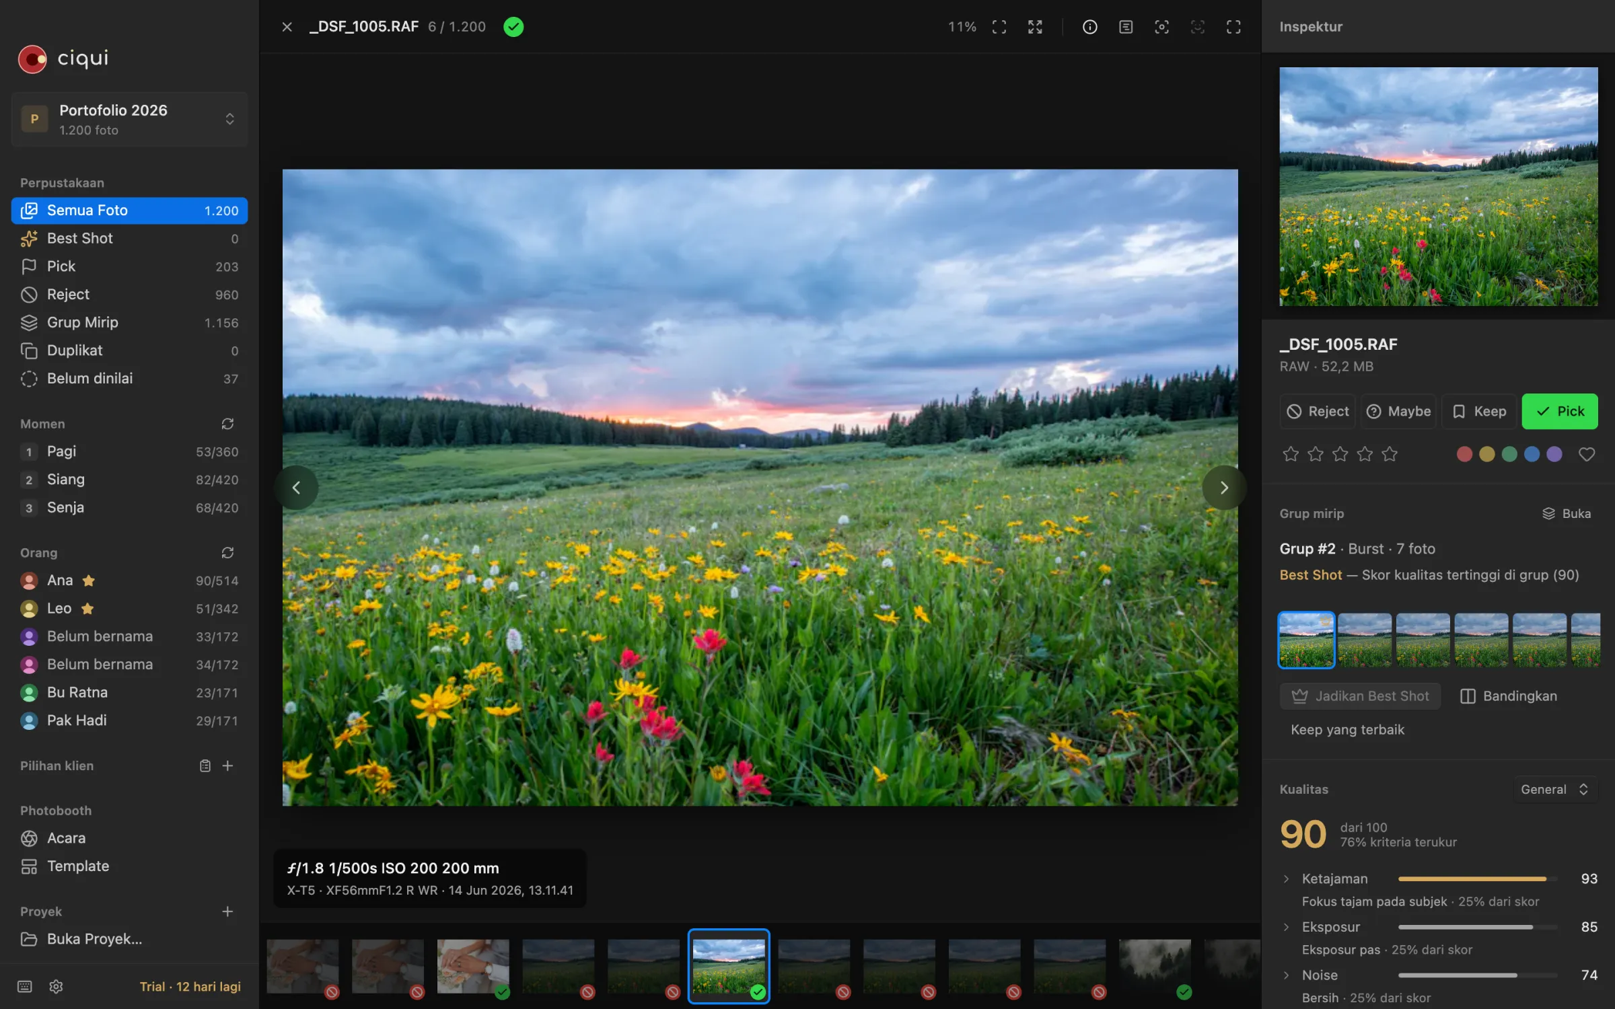Expand the Noise criteria row
The height and width of the screenshot is (1009, 1615).
coord(1287,975)
